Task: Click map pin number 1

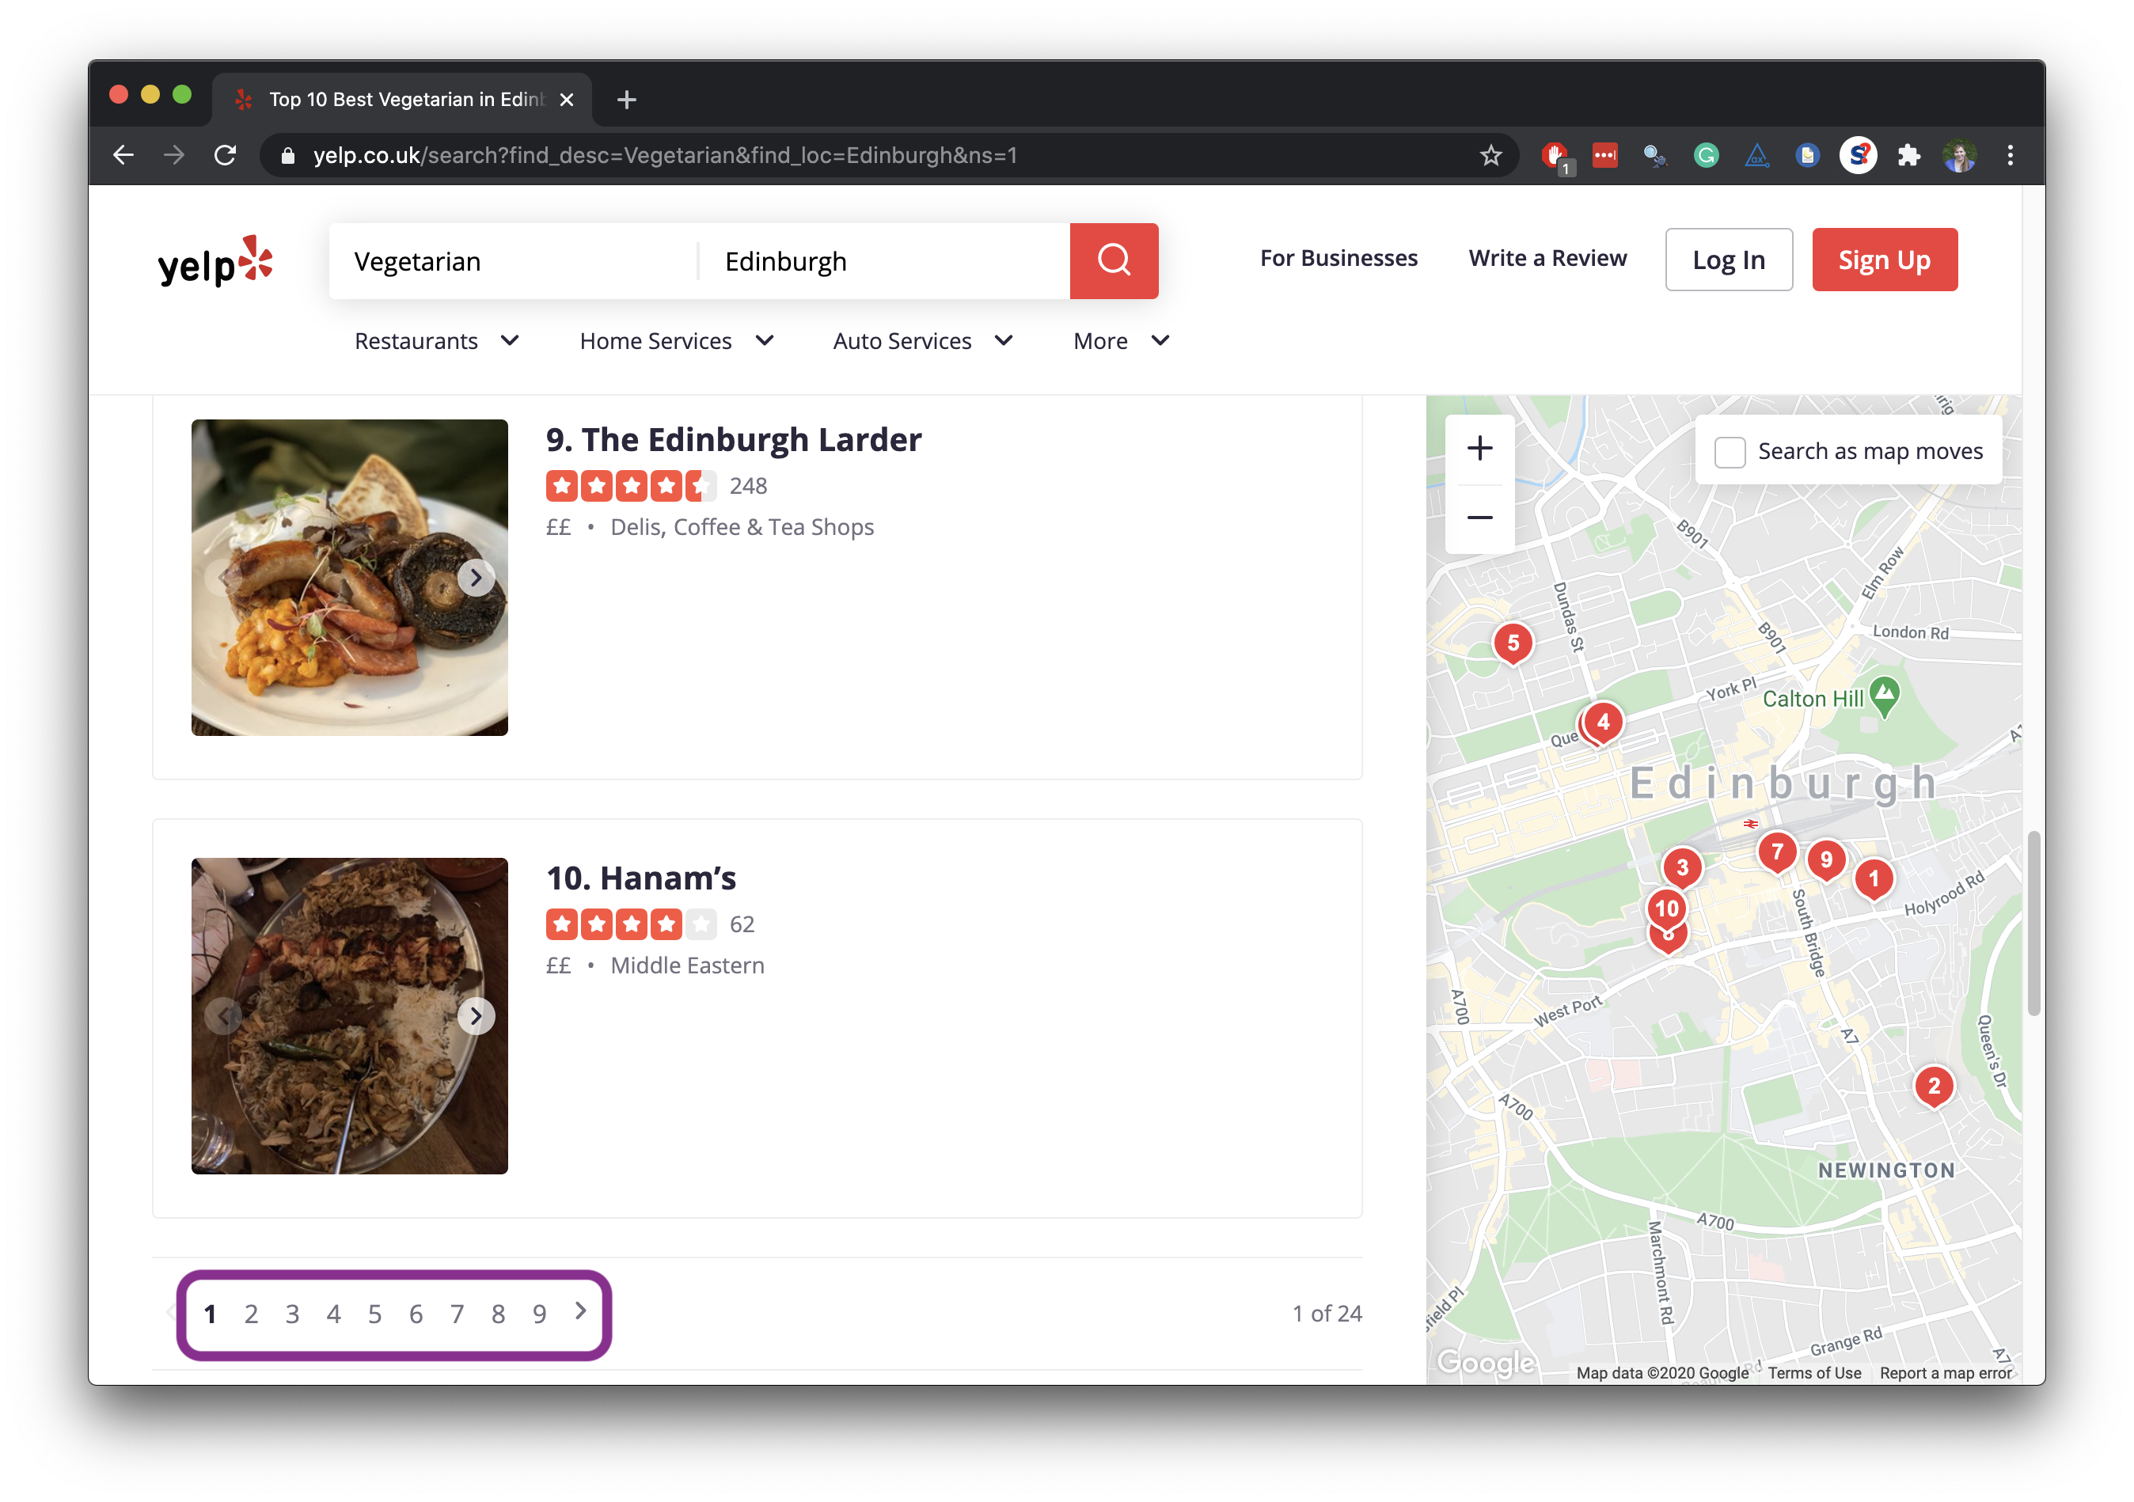Action: click(x=1874, y=878)
